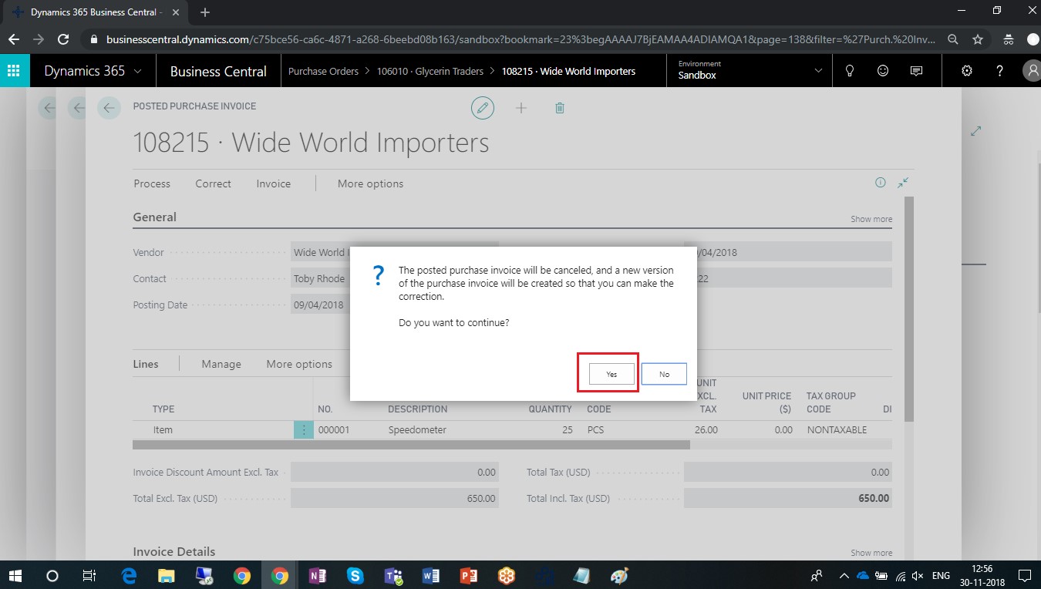Navigate to Purchase Orders breadcrumb
Screen dimensions: 1041x589
(x=323, y=71)
